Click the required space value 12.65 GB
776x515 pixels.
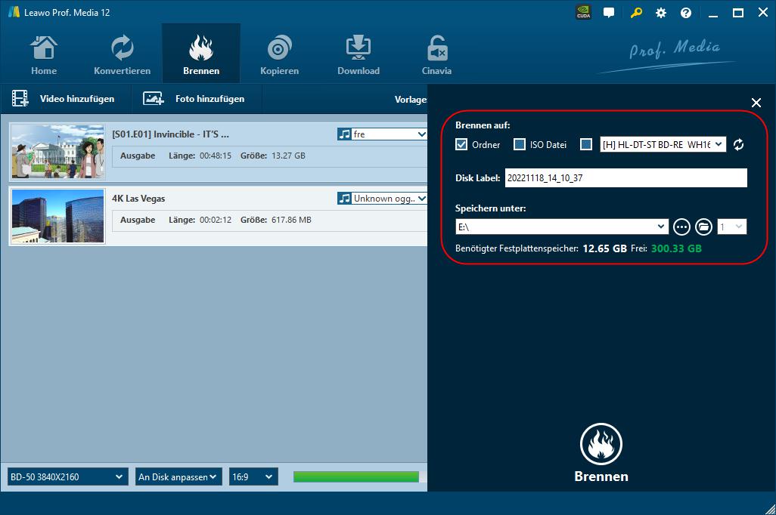click(605, 248)
